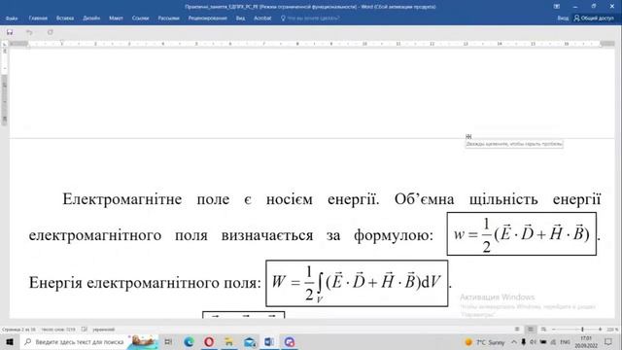
Task: Click the zoom percentage in the status bar
Action: point(612,330)
